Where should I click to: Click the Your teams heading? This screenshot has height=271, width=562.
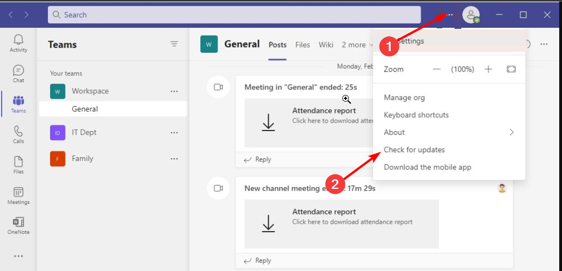click(66, 73)
